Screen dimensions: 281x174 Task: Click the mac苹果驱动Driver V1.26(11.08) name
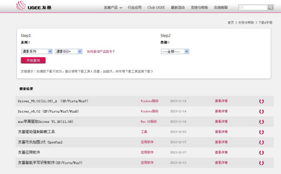click(45, 121)
